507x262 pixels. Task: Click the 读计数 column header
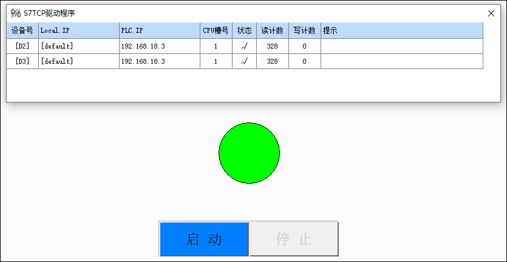tap(273, 31)
